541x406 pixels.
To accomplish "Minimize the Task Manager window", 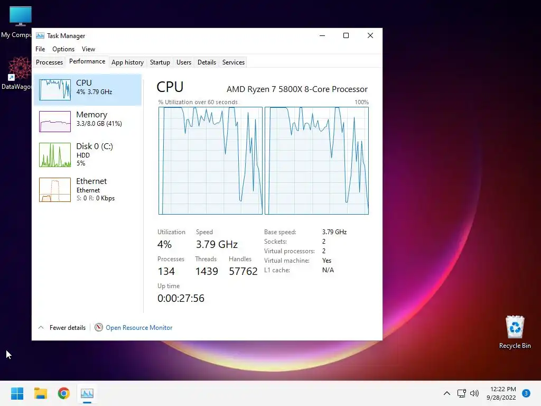I will (322, 35).
